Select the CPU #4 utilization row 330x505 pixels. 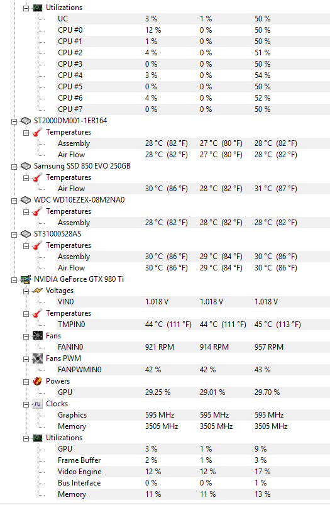click(193, 75)
